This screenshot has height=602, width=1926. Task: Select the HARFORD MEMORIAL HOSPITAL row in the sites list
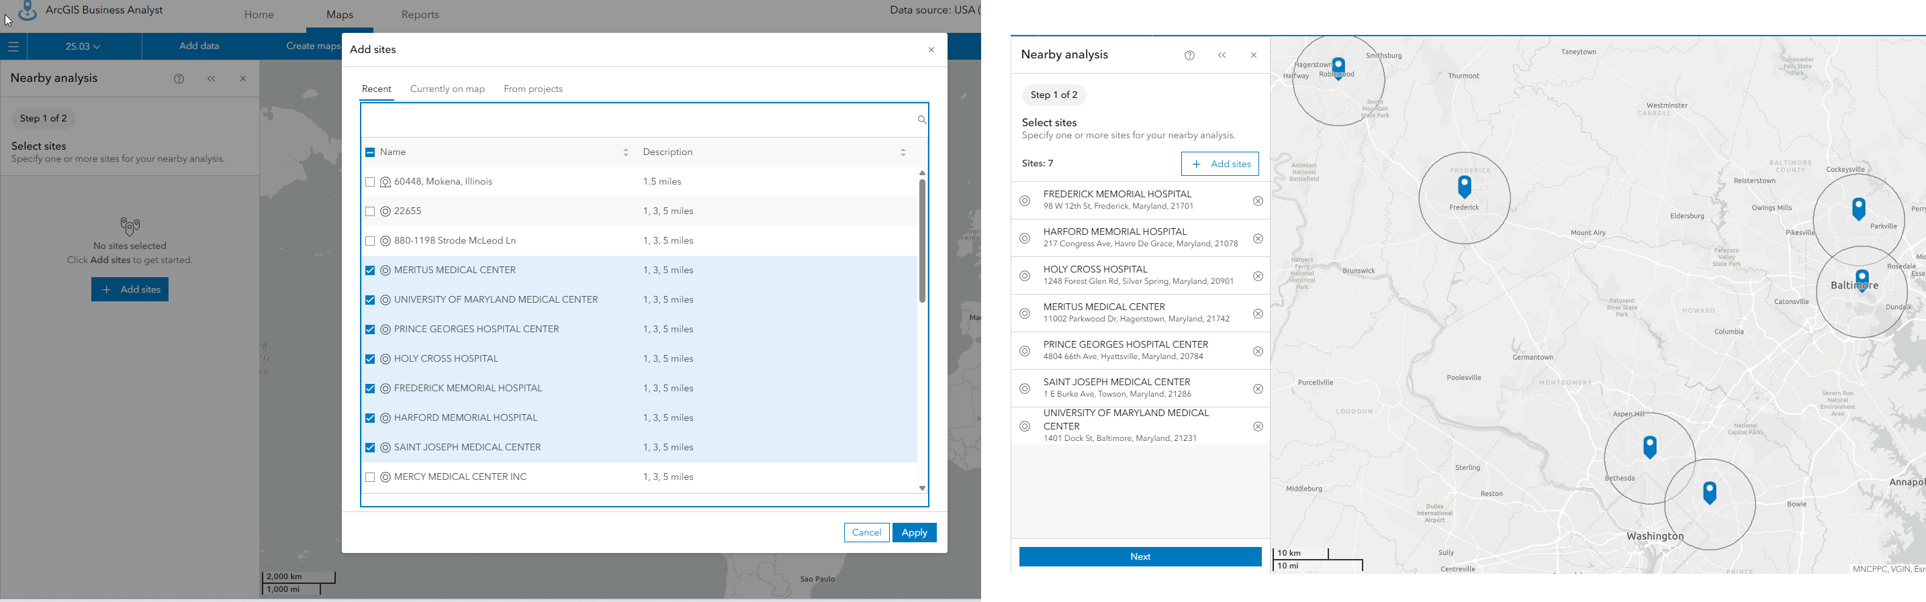tap(1140, 238)
